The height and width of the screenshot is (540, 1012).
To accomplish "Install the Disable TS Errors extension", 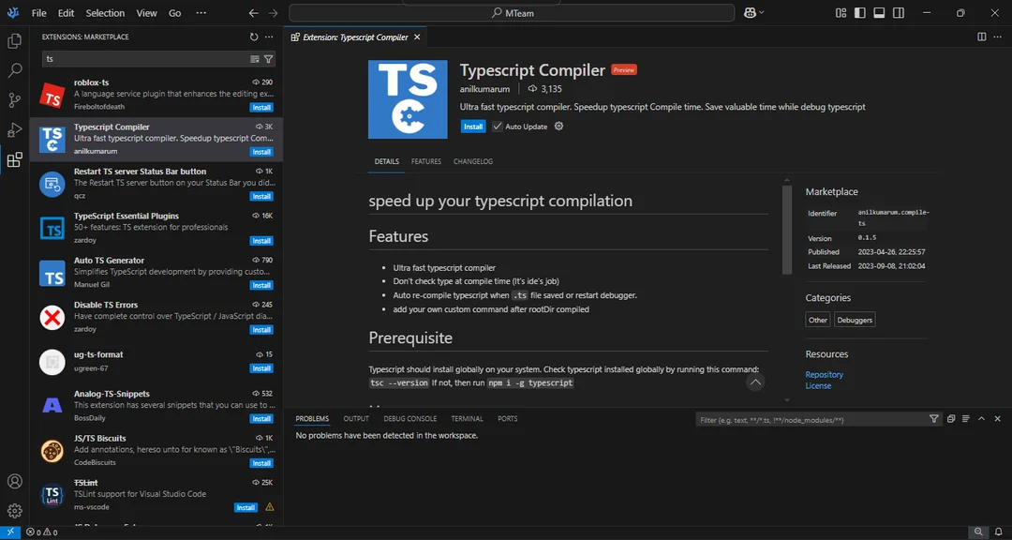I will [x=261, y=330].
